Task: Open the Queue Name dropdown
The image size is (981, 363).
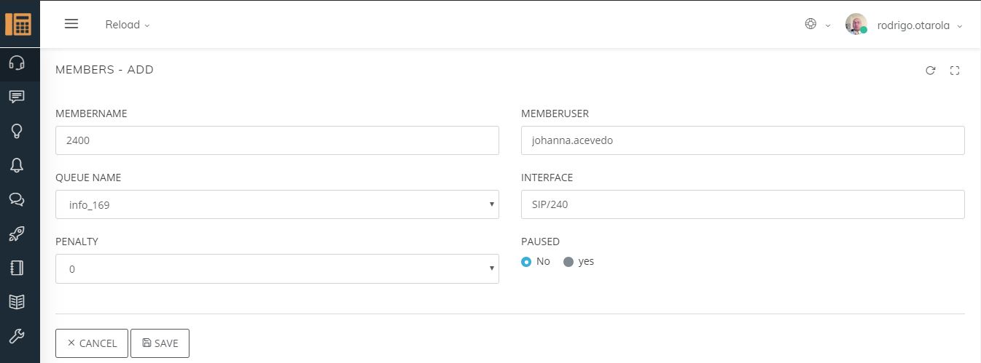Action: (x=277, y=204)
